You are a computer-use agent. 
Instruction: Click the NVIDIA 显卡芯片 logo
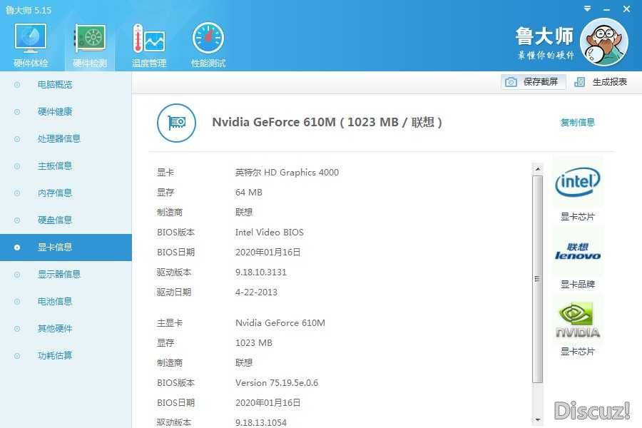point(577,320)
